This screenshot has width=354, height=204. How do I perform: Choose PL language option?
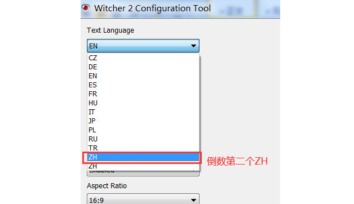tap(143, 130)
